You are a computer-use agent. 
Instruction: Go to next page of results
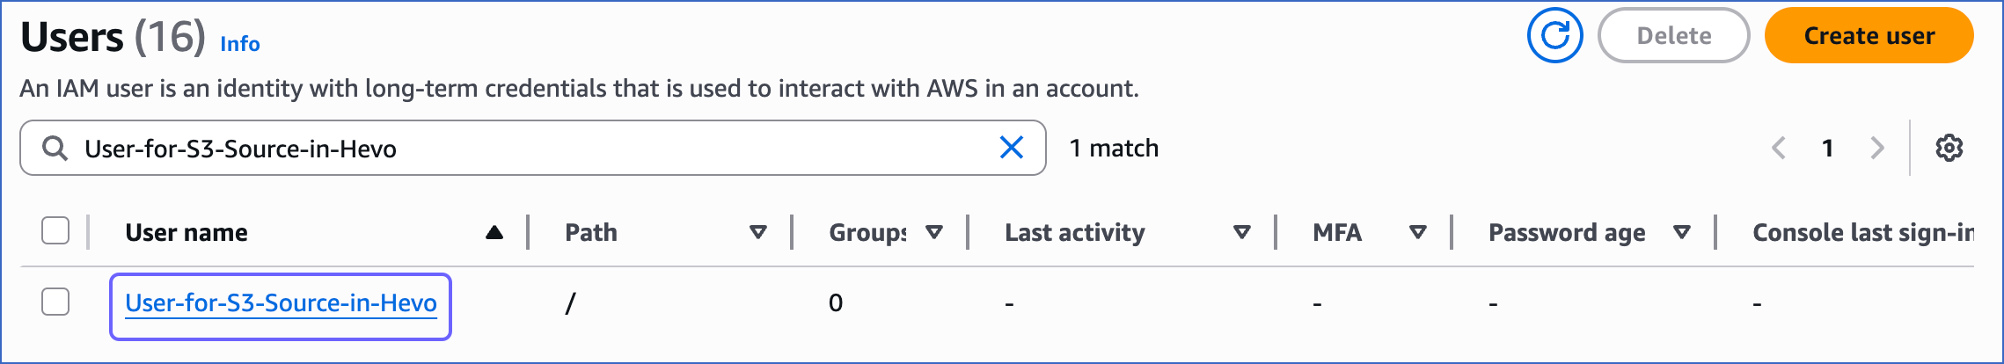click(x=1876, y=148)
